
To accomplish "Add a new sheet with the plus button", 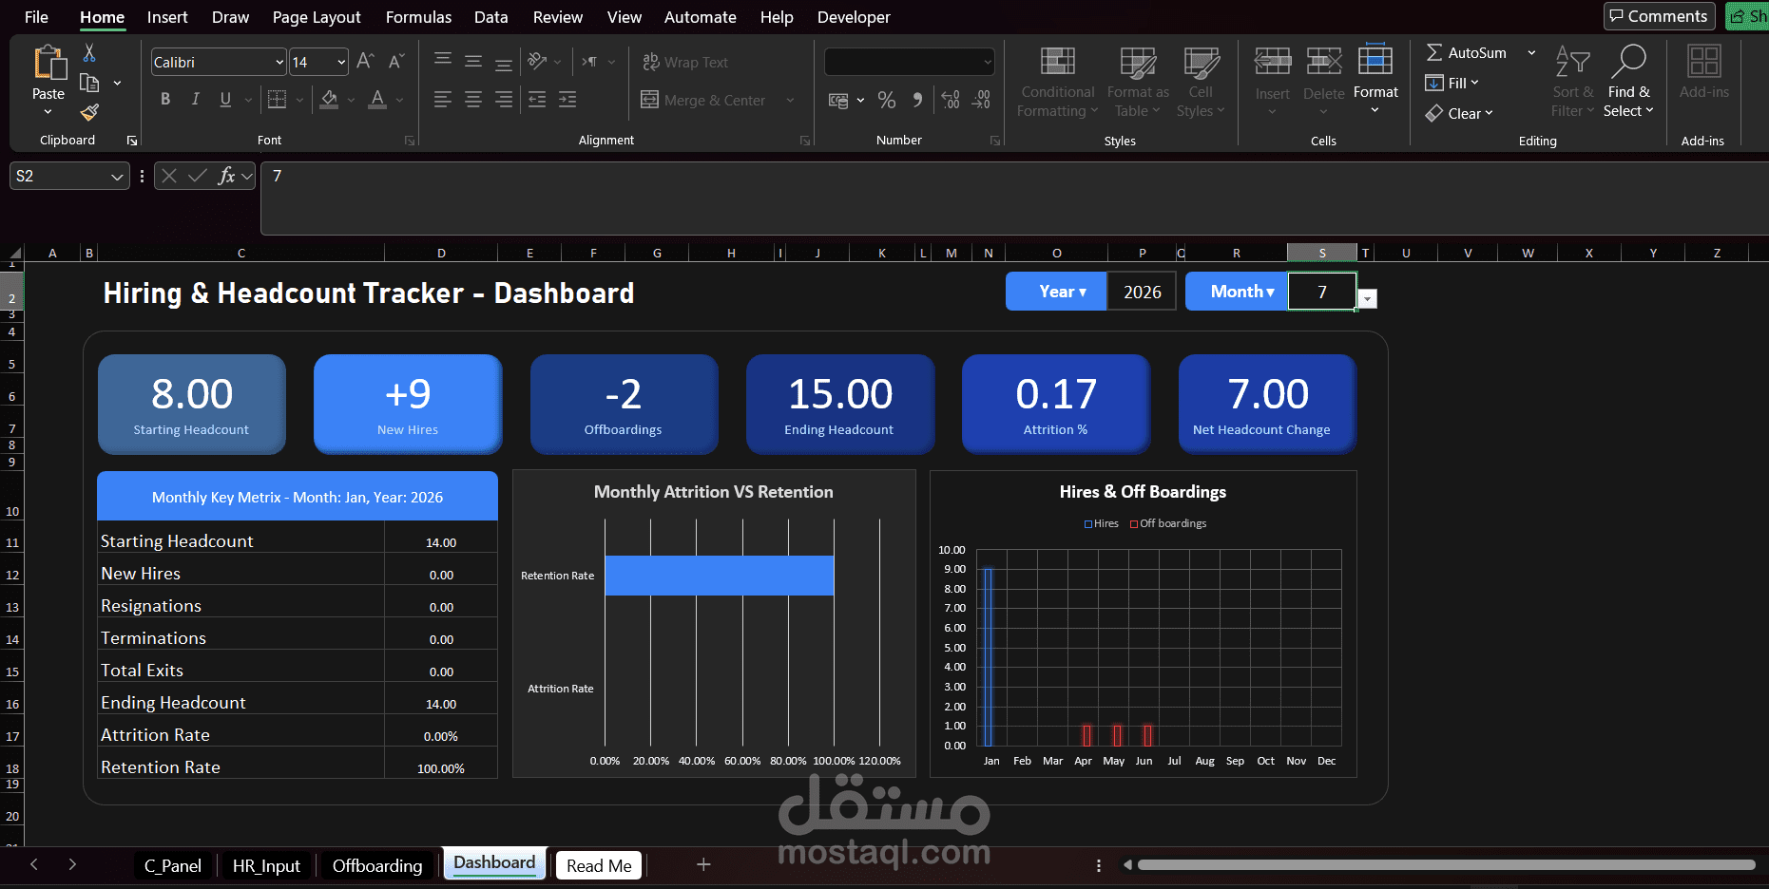I will (x=703, y=865).
